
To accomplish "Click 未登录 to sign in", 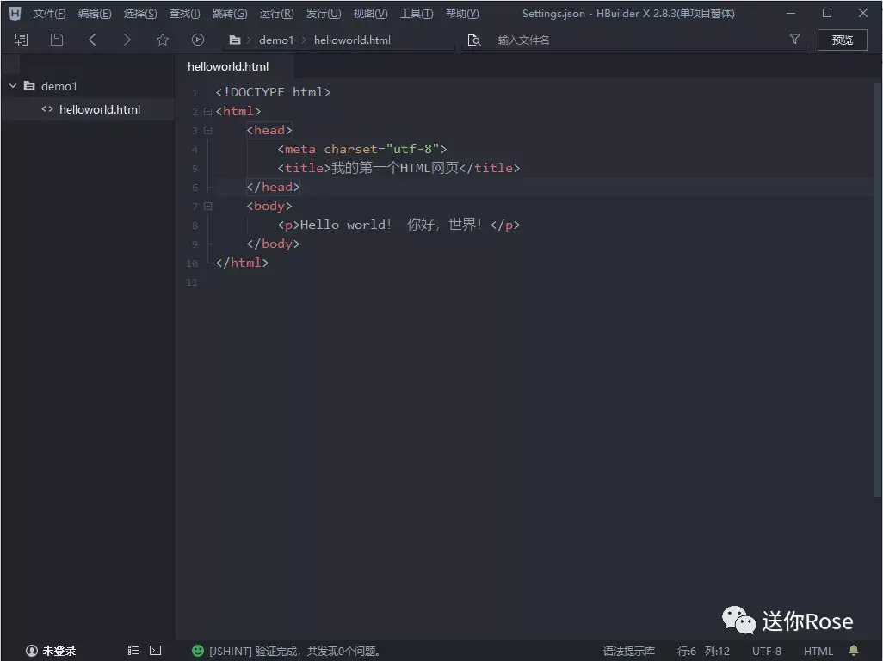I will pyautogui.click(x=49, y=651).
